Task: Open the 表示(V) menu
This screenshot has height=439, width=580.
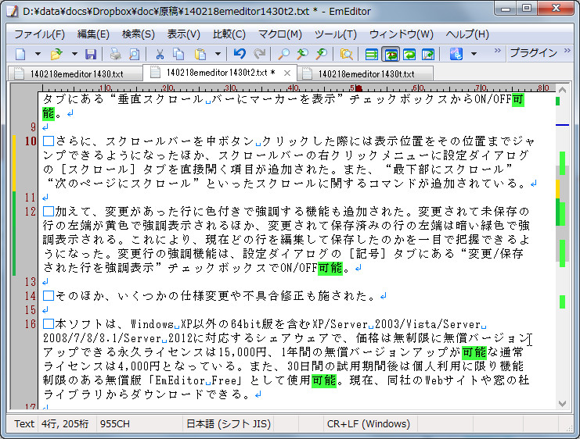Action: 183,34
